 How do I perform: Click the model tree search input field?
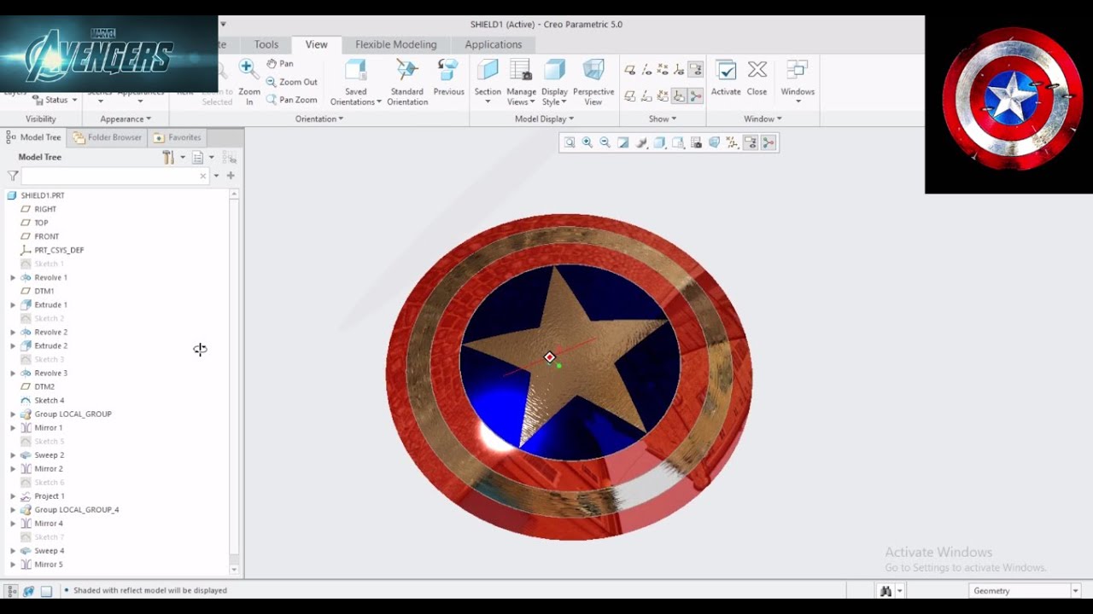(x=114, y=176)
